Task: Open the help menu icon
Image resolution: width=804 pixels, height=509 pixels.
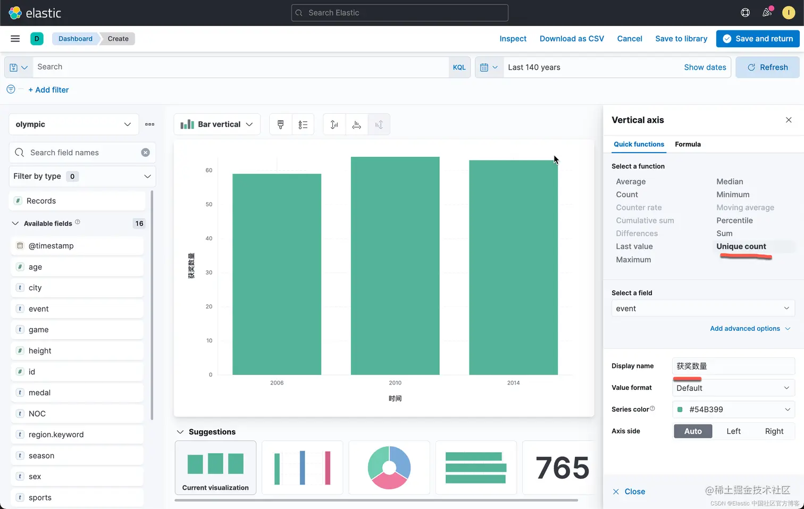Action: (746, 13)
